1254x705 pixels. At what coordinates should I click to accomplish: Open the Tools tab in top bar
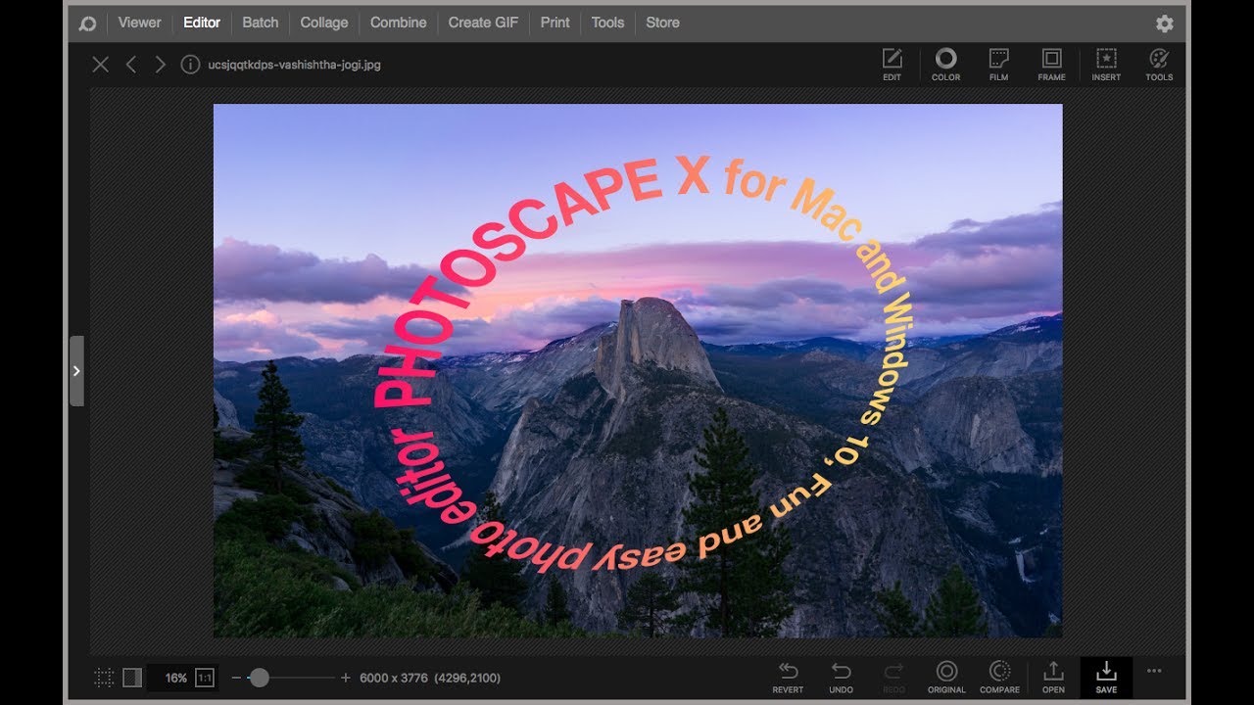pyautogui.click(x=607, y=23)
